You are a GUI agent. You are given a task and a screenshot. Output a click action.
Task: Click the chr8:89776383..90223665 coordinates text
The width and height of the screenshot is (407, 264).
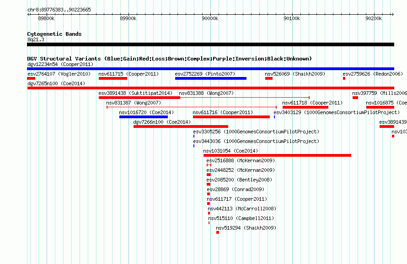pos(59,10)
